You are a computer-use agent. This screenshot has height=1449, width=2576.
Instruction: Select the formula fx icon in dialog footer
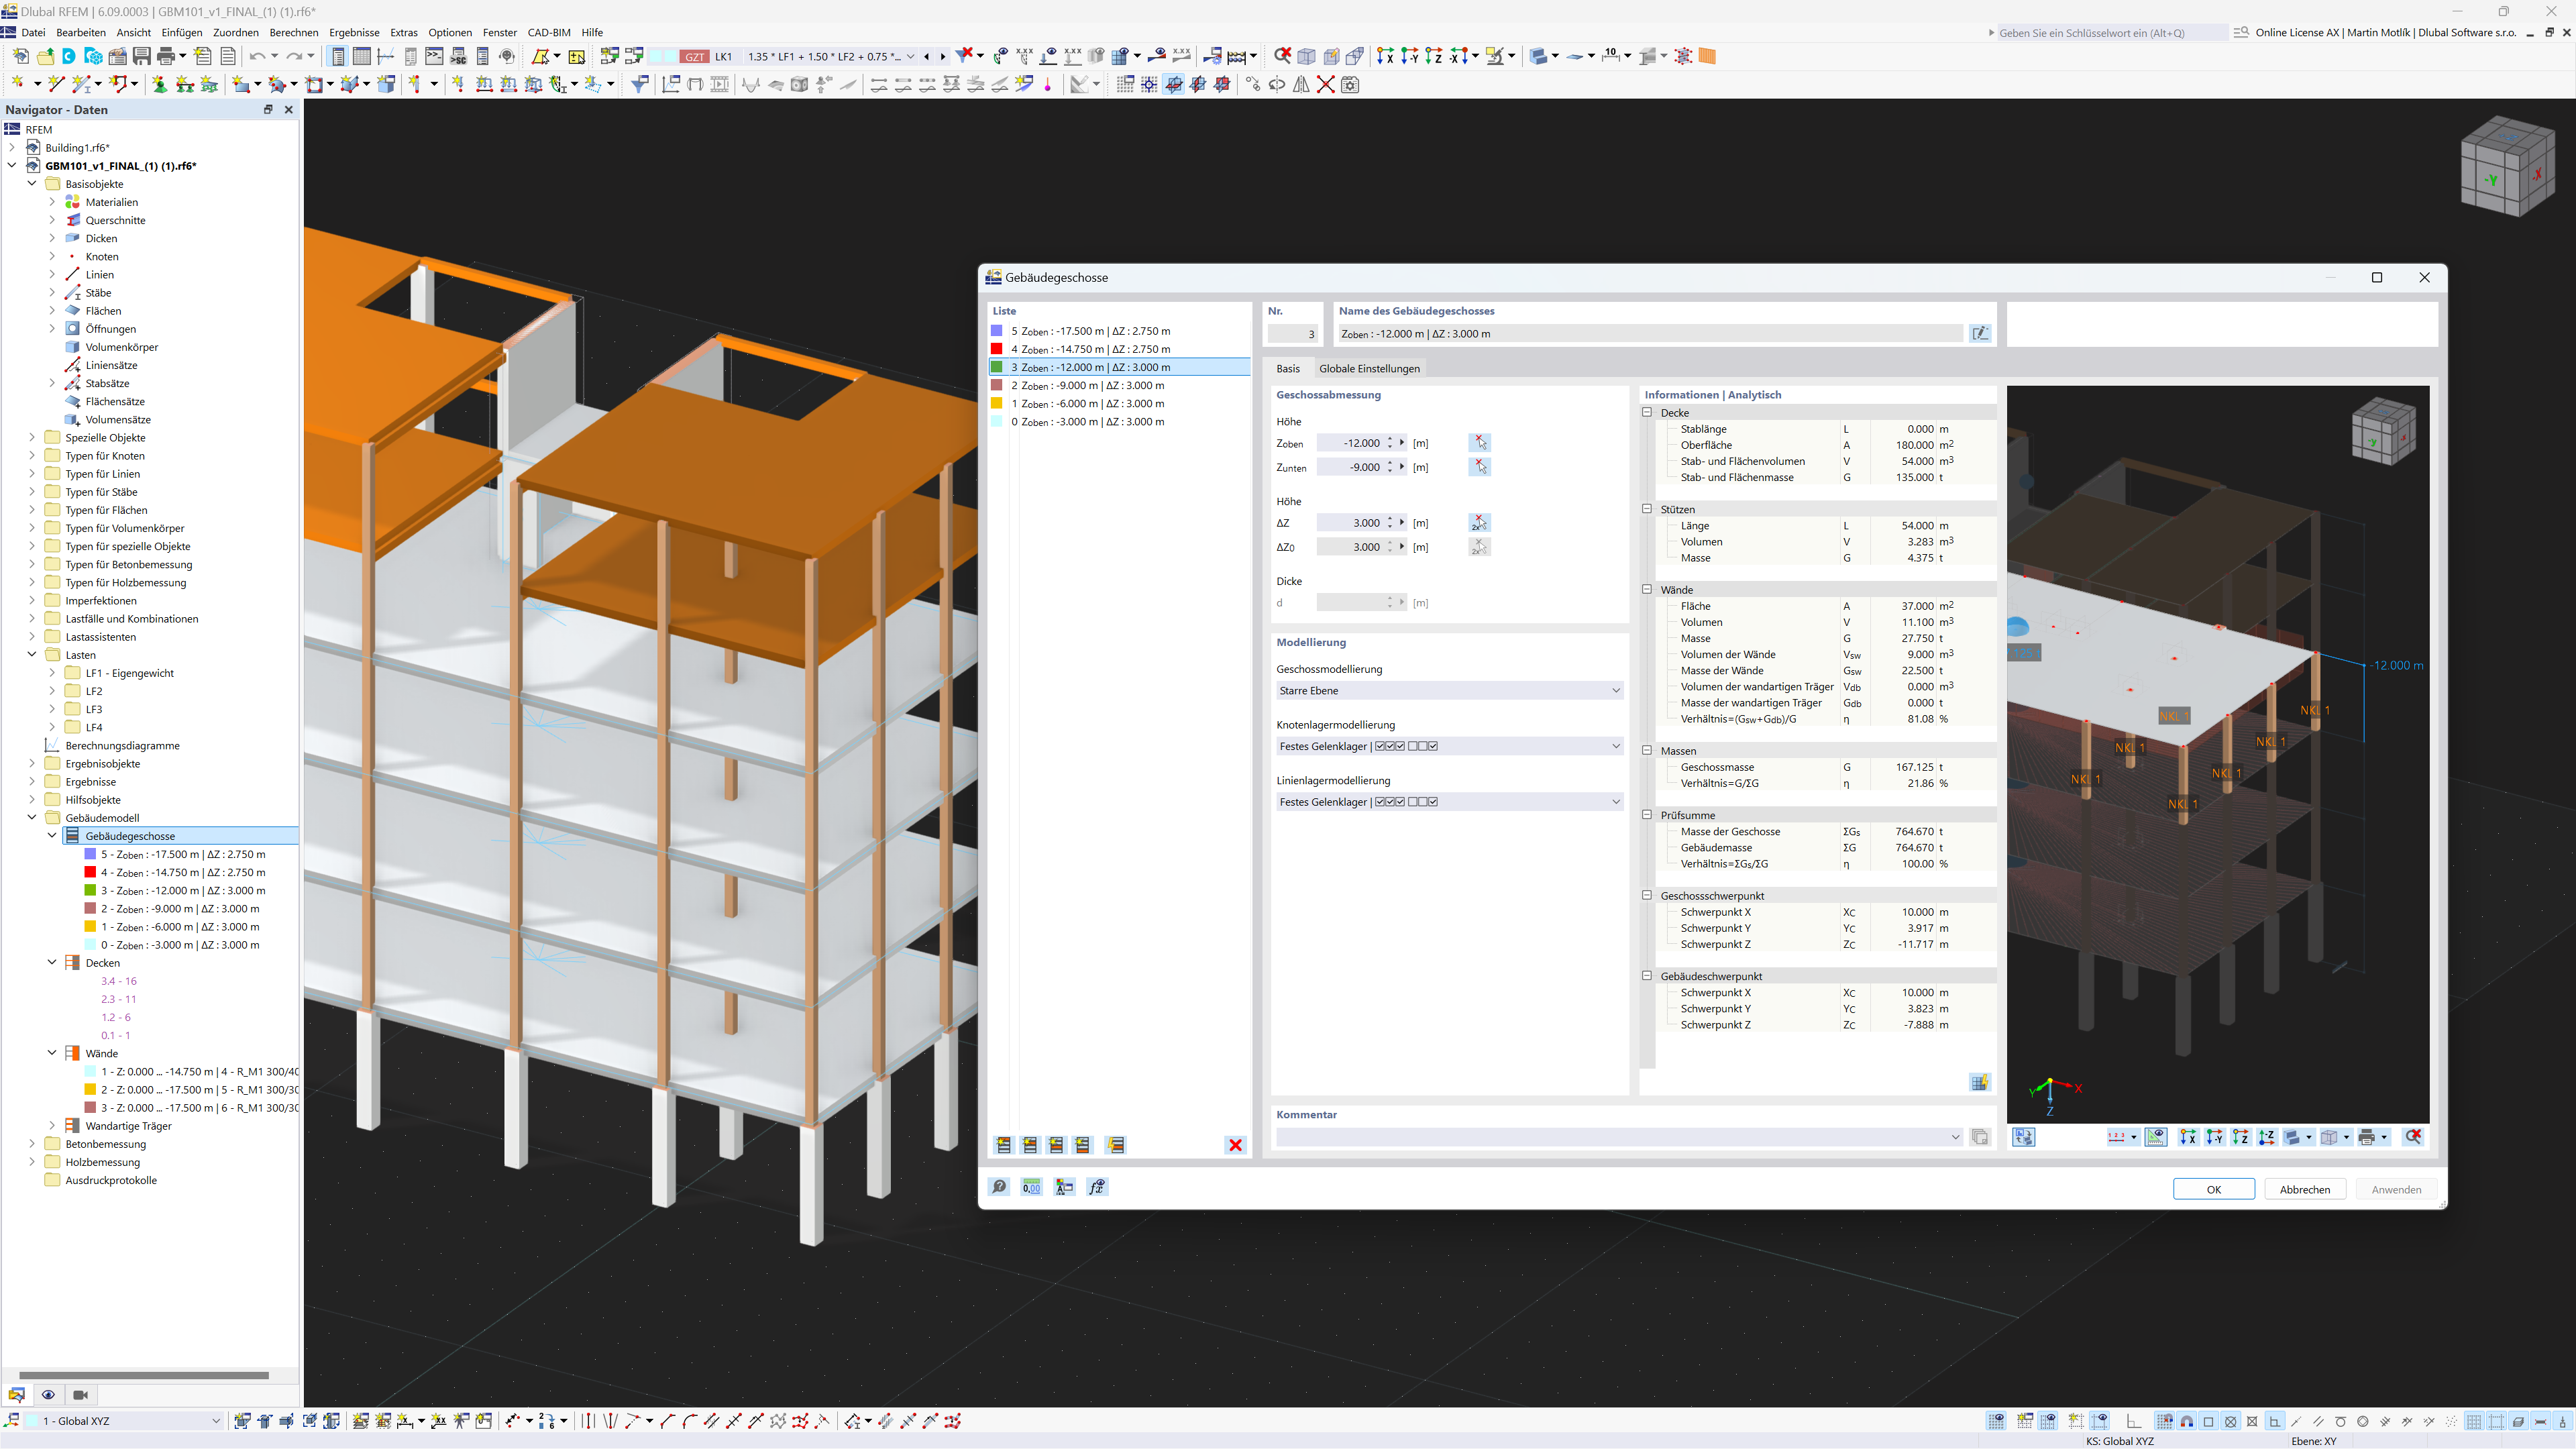click(1097, 1187)
